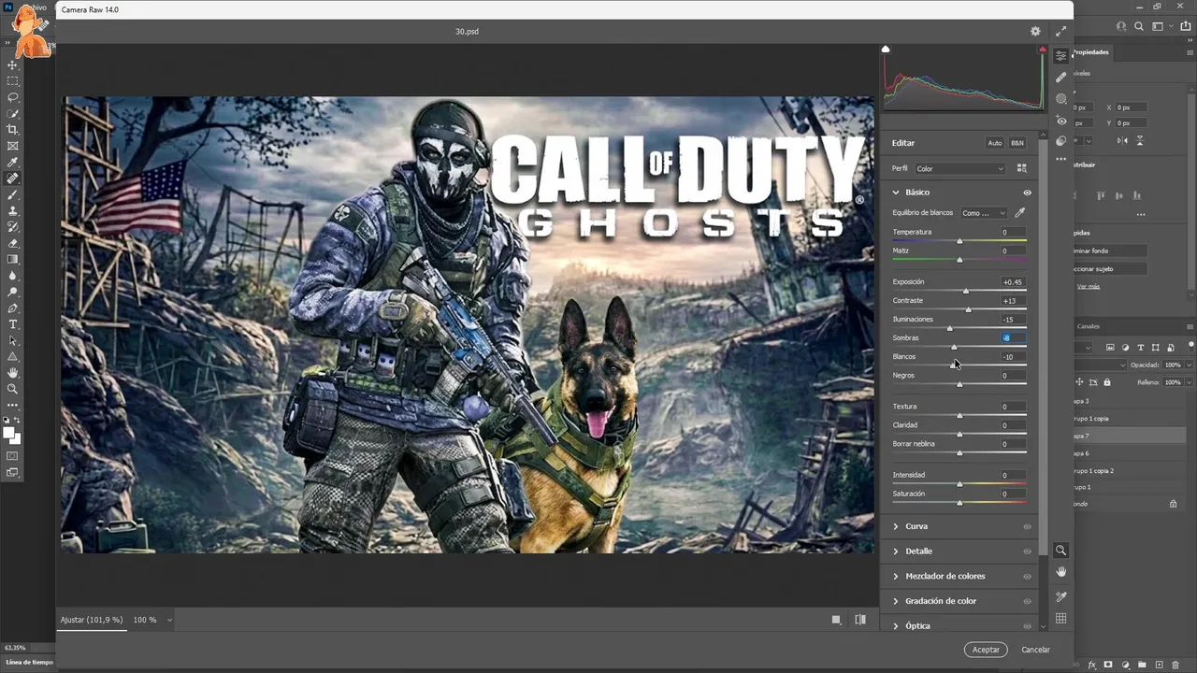
Task: Click the Exposición slider handle
Action: coord(966,291)
